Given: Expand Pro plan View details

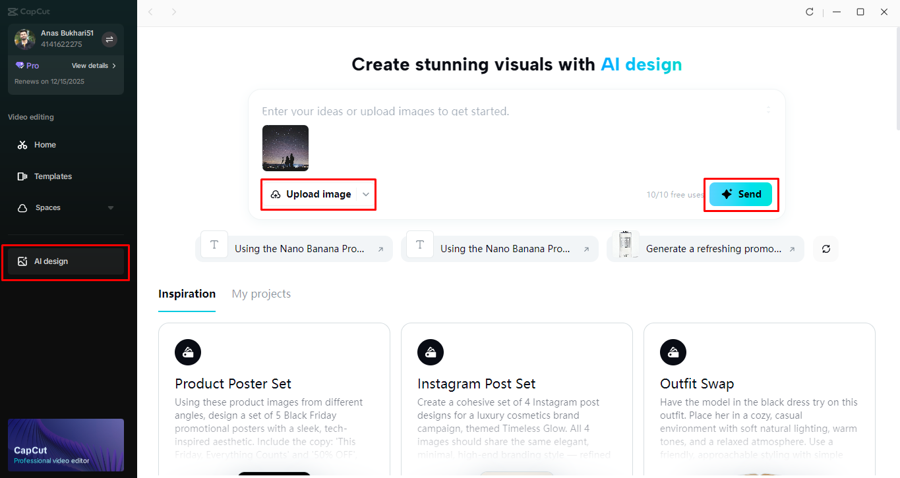Looking at the screenshot, I should 90,65.
